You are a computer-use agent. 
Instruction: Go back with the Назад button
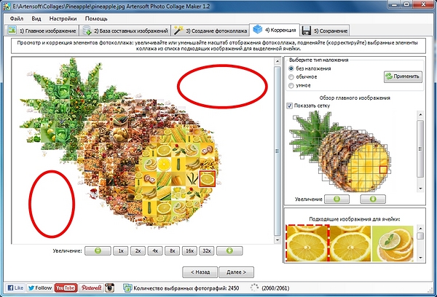(x=200, y=272)
